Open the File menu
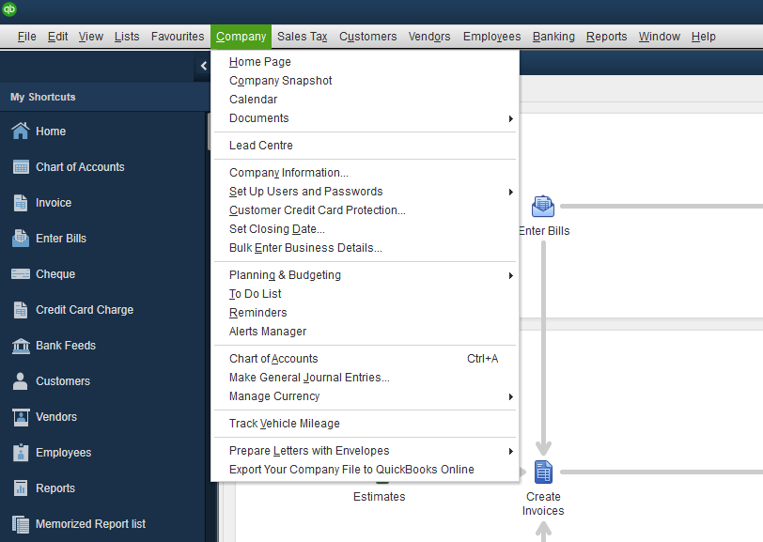Image resolution: width=763 pixels, height=542 pixels. [x=26, y=37]
